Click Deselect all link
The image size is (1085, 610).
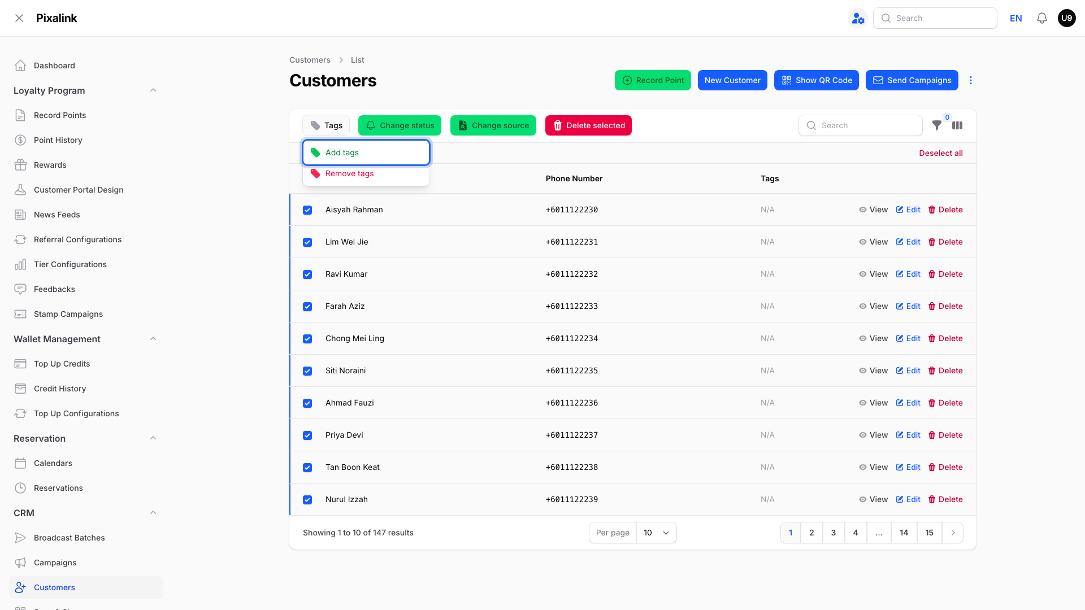pos(941,153)
